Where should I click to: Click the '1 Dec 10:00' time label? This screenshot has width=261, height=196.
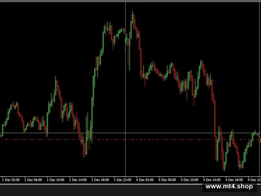point(55,180)
